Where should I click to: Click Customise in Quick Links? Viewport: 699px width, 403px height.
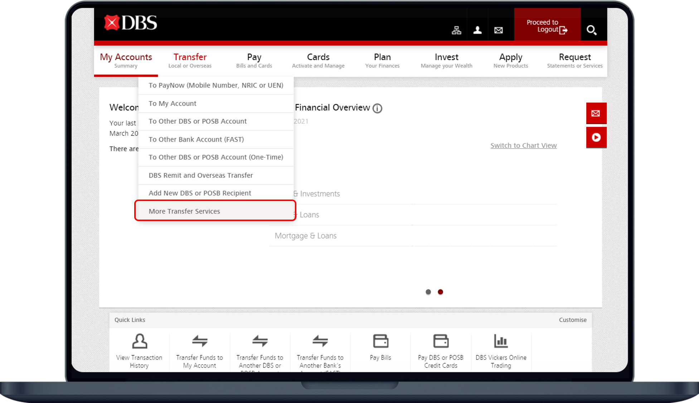coord(573,320)
